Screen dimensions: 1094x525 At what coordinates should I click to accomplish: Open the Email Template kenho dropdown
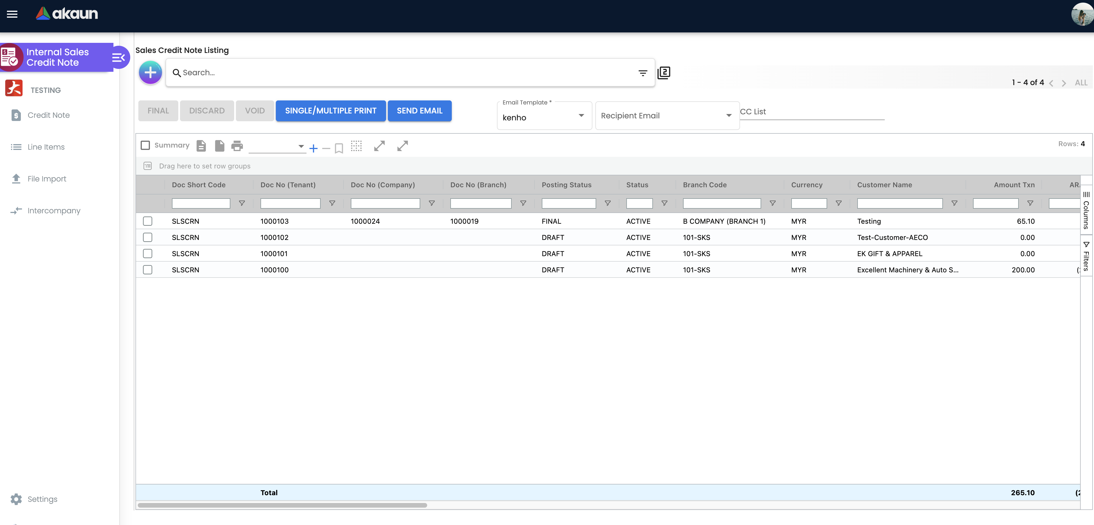tap(544, 116)
